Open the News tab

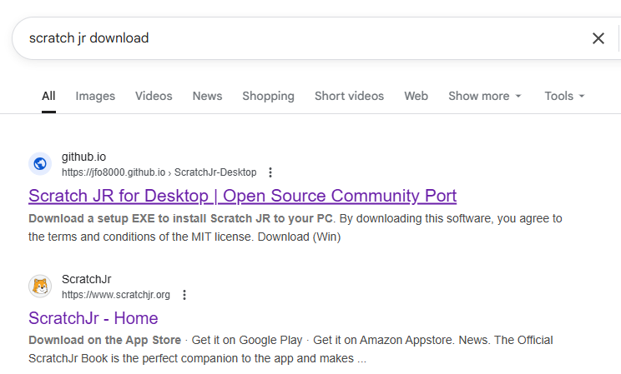coord(207,96)
